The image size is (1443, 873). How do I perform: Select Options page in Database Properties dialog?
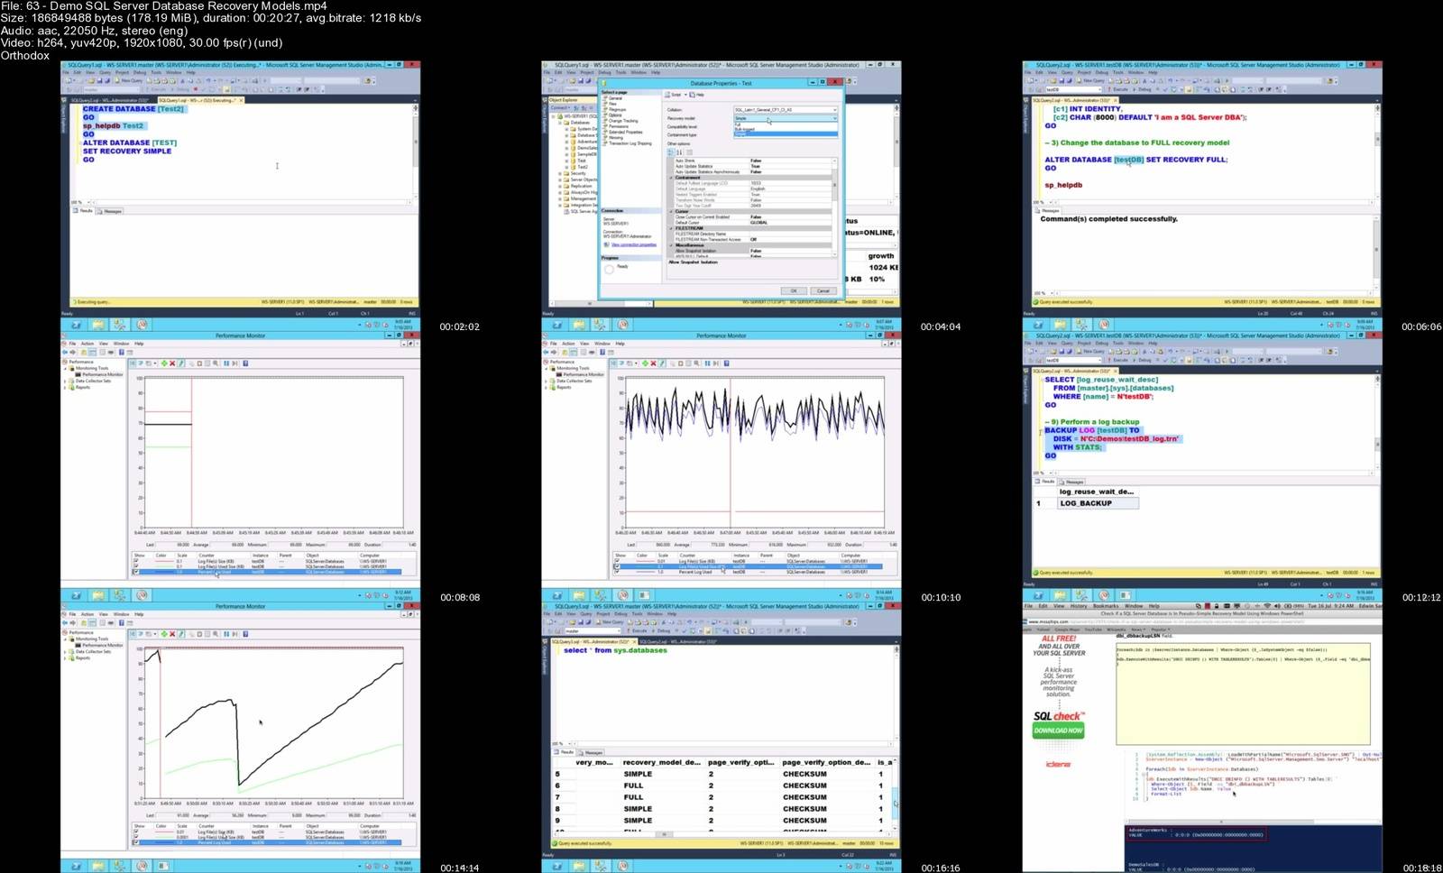(615, 115)
